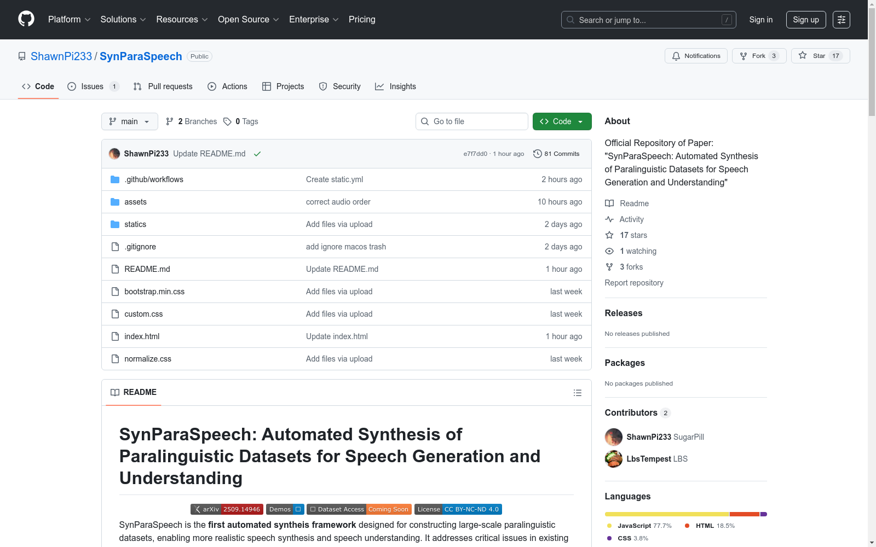Click the JavaScript segment of language bar
This screenshot has height=547, width=876.
tap(667, 514)
